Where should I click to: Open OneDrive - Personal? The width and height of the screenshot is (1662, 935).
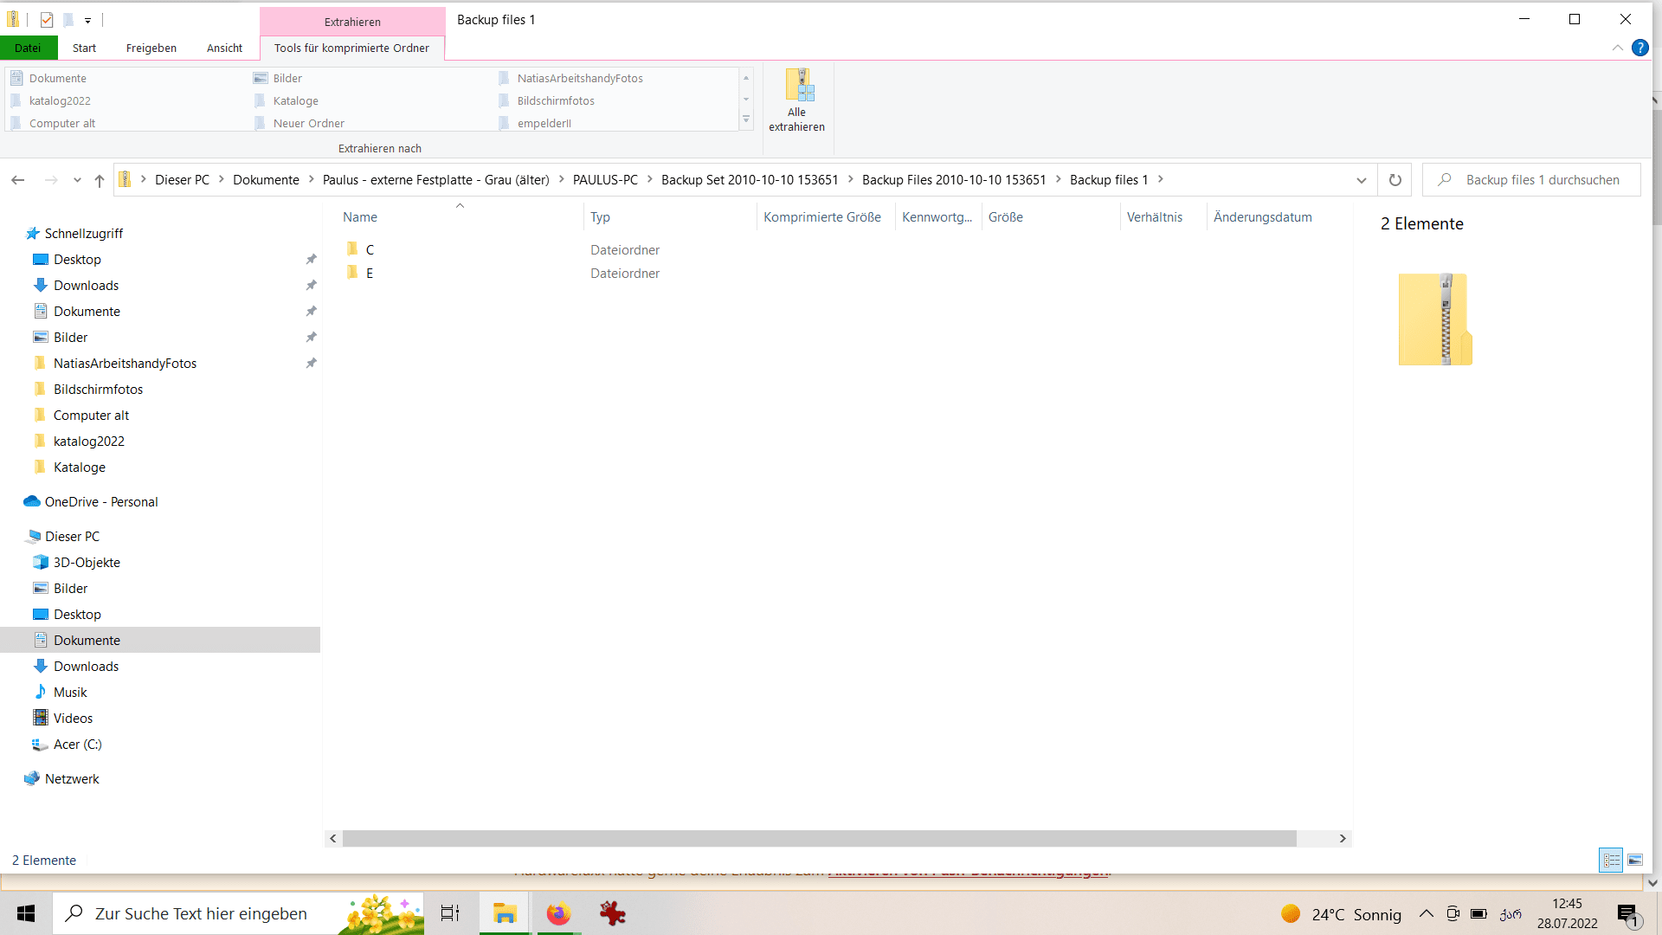tap(101, 502)
